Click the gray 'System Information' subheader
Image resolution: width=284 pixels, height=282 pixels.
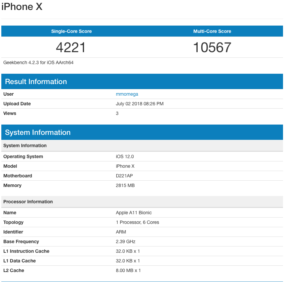point(142,145)
